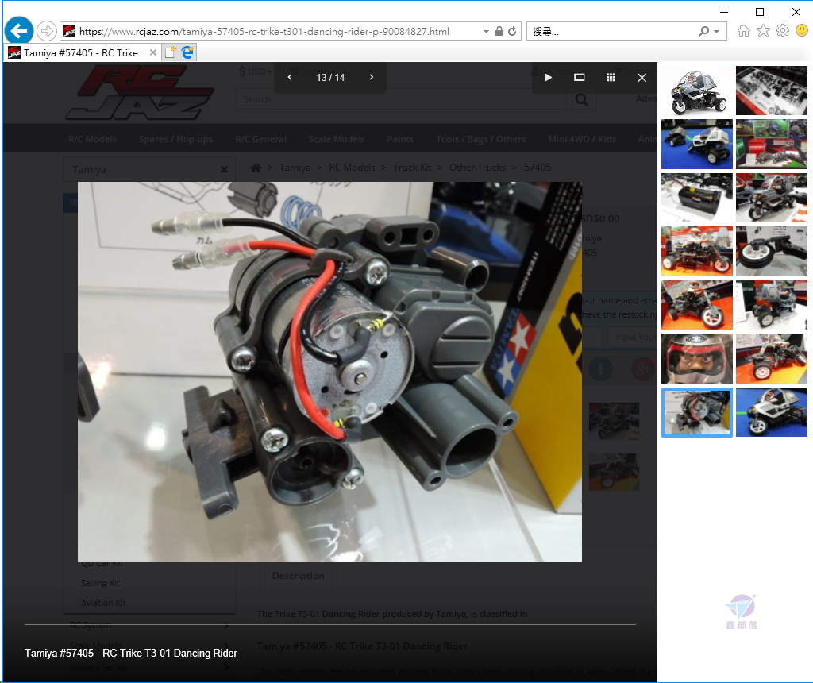This screenshot has height=683, width=813.
Task: Open the R/C General menu
Action: (x=260, y=139)
